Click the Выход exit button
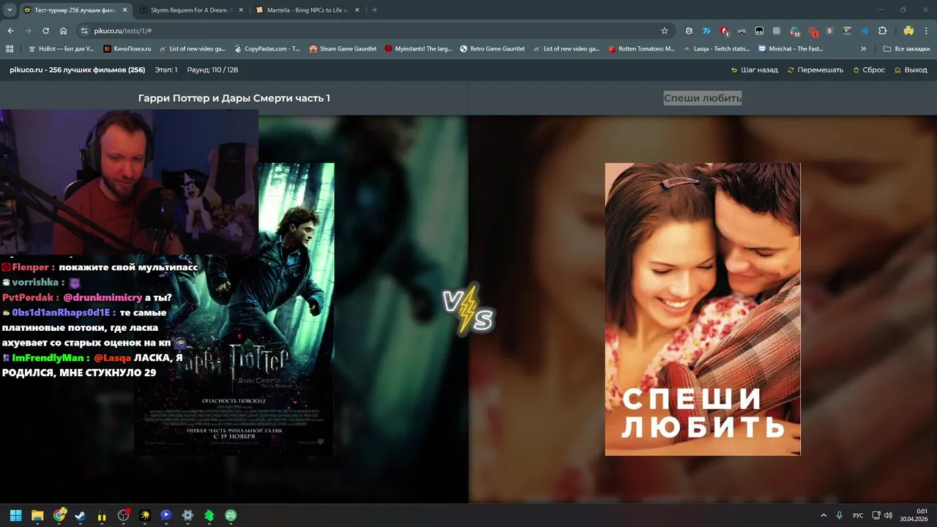This screenshot has height=527, width=937. (911, 70)
